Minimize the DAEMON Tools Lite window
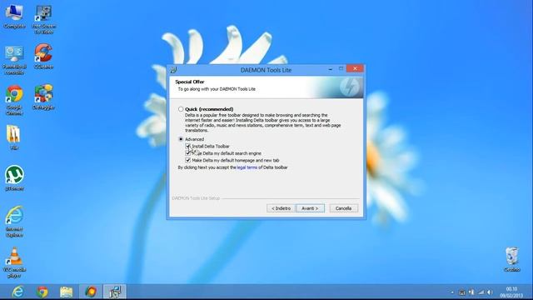 coord(331,69)
